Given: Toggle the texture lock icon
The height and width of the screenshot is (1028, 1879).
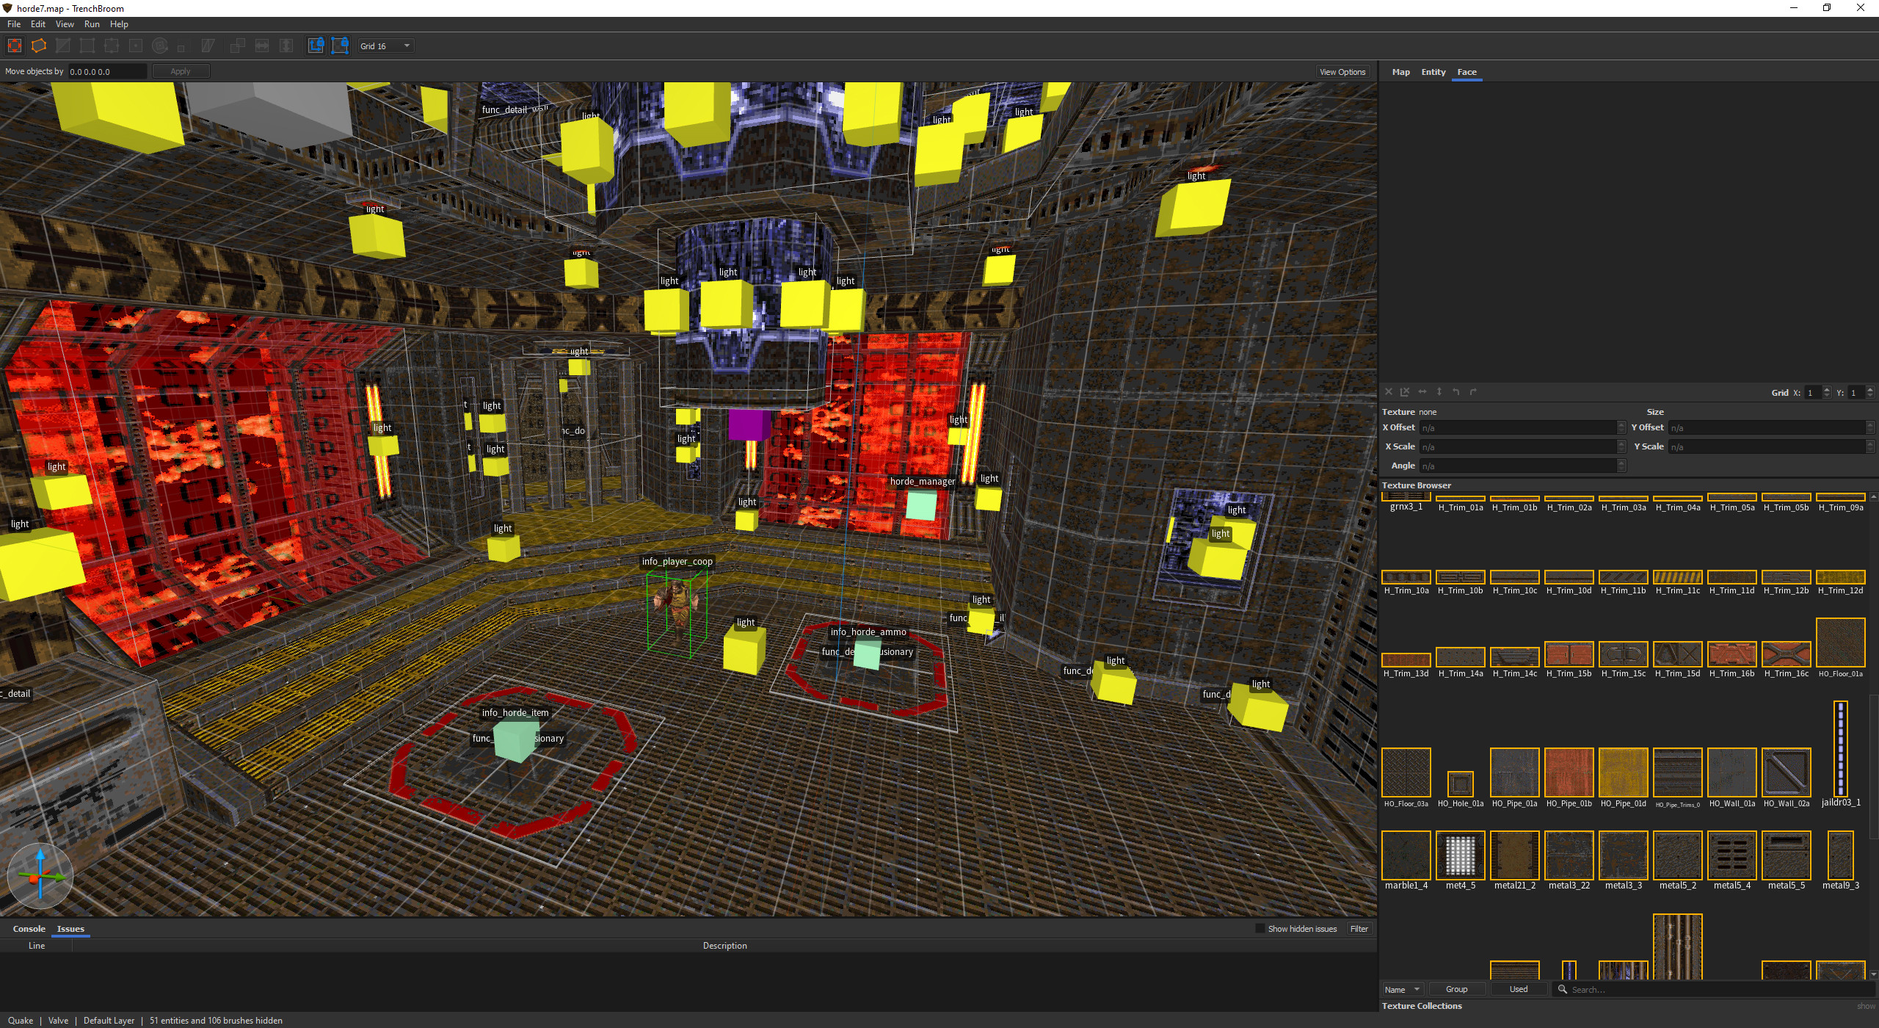Looking at the screenshot, I should coord(316,46).
